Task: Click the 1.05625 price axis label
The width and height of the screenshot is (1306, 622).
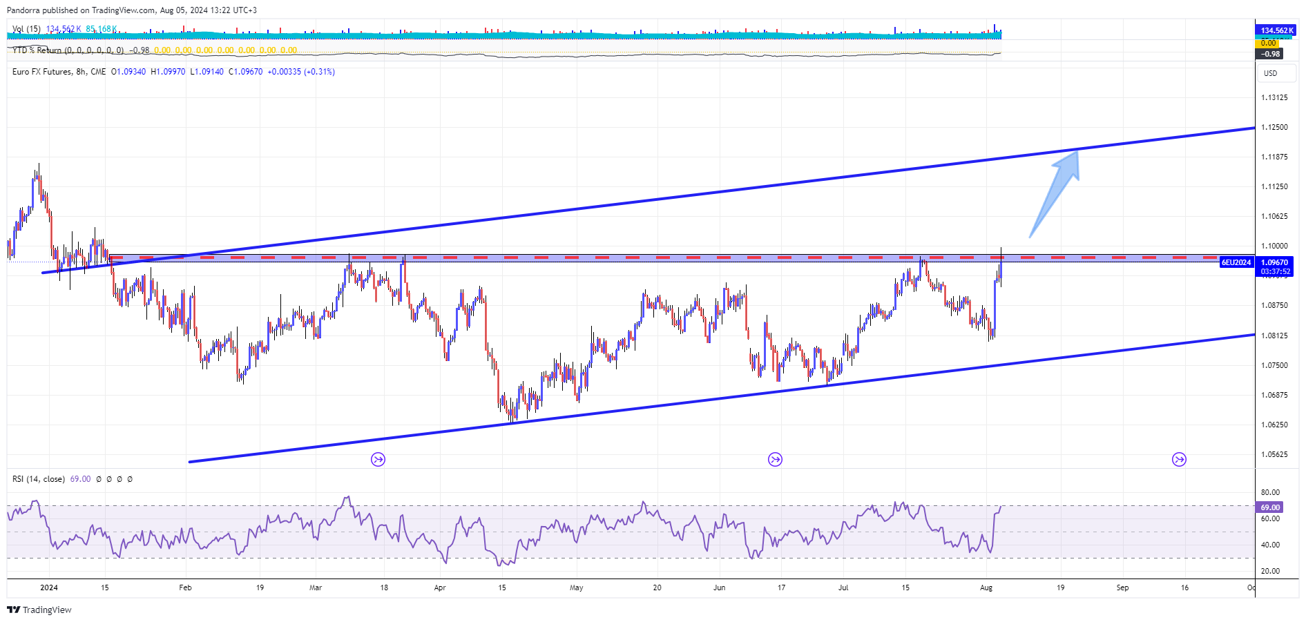Action: coord(1274,454)
